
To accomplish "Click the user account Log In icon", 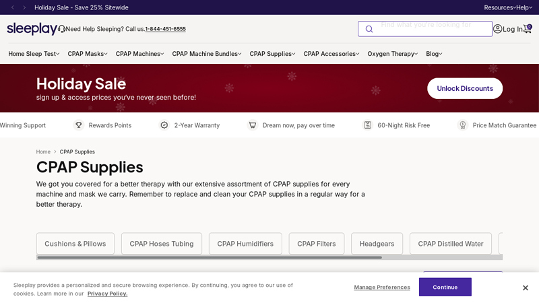I will (x=497, y=29).
